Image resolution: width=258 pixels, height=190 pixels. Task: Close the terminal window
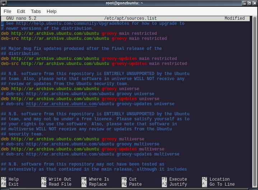tap(254, 3)
